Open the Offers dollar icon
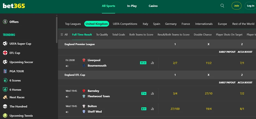This screenshot has width=256, height=119. coord(5,22)
